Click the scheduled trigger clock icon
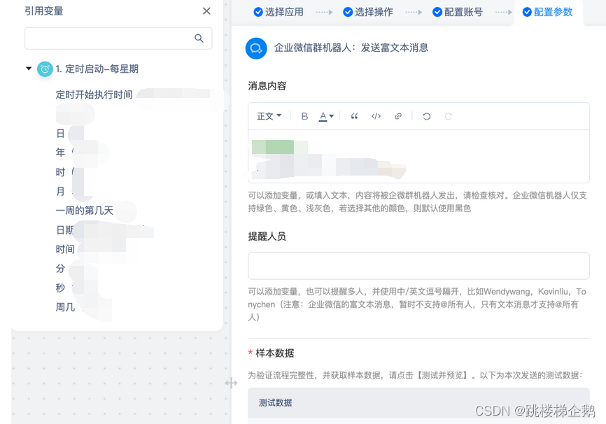This screenshot has width=606, height=424. 45,69
